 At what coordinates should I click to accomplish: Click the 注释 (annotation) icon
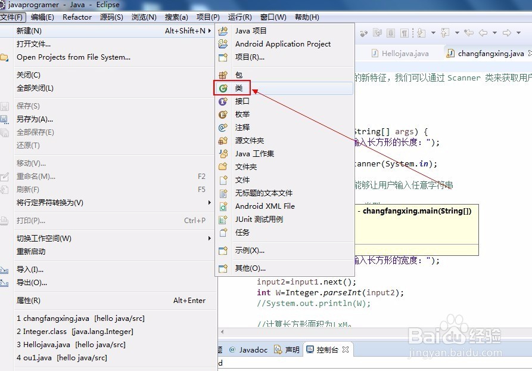(x=223, y=128)
